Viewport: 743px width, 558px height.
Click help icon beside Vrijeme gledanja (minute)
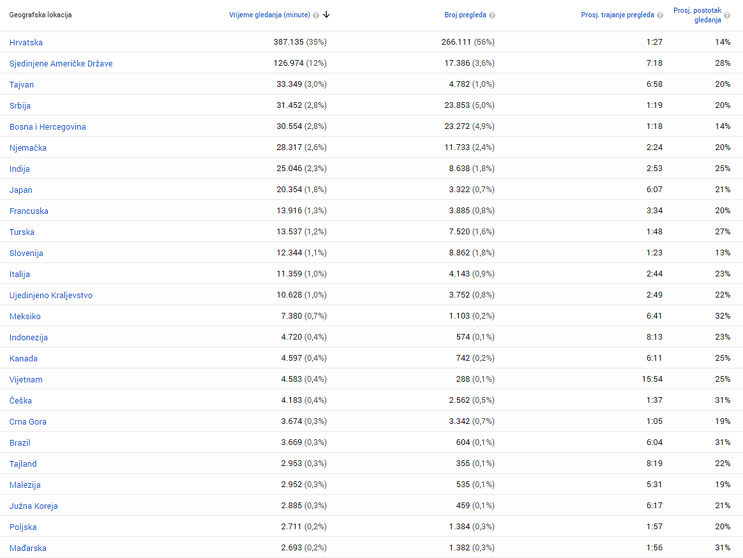[316, 15]
